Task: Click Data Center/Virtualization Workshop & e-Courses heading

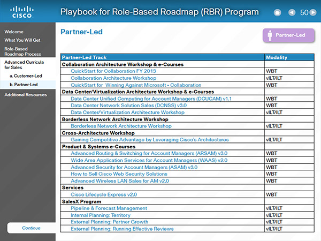Action: (x=138, y=92)
